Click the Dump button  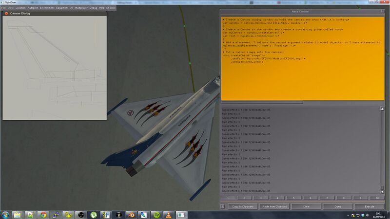338,206
